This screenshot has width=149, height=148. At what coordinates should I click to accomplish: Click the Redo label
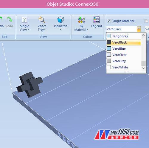9,26
